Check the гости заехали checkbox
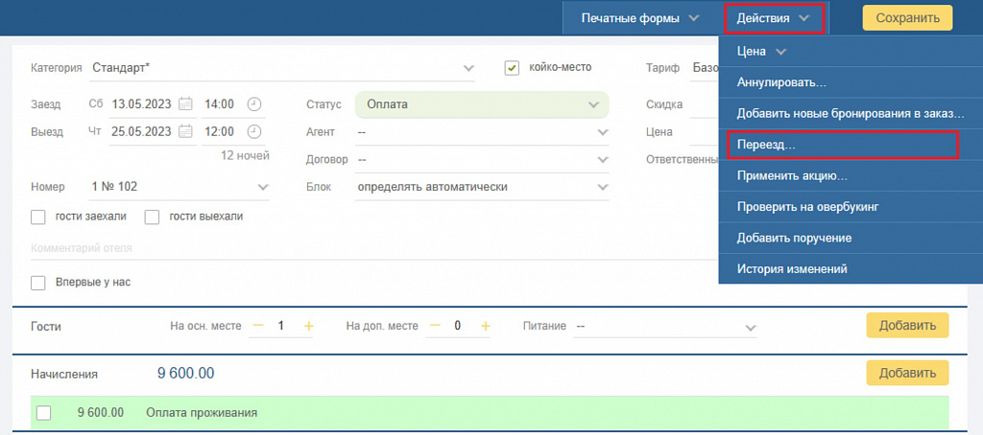This screenshot has width=983, height=435. tap(38, 217)
